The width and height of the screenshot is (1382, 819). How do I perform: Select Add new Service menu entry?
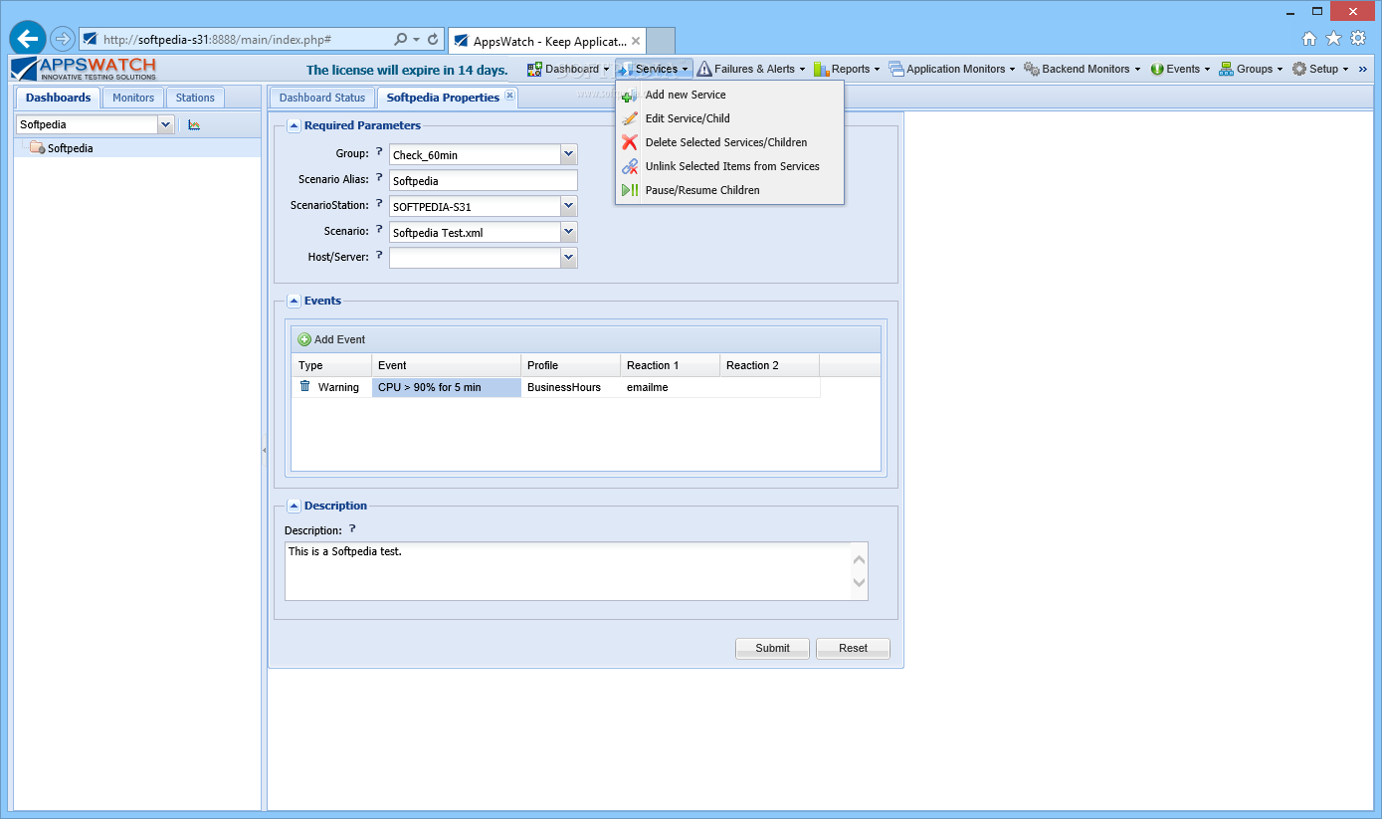(x=729, y=95)
